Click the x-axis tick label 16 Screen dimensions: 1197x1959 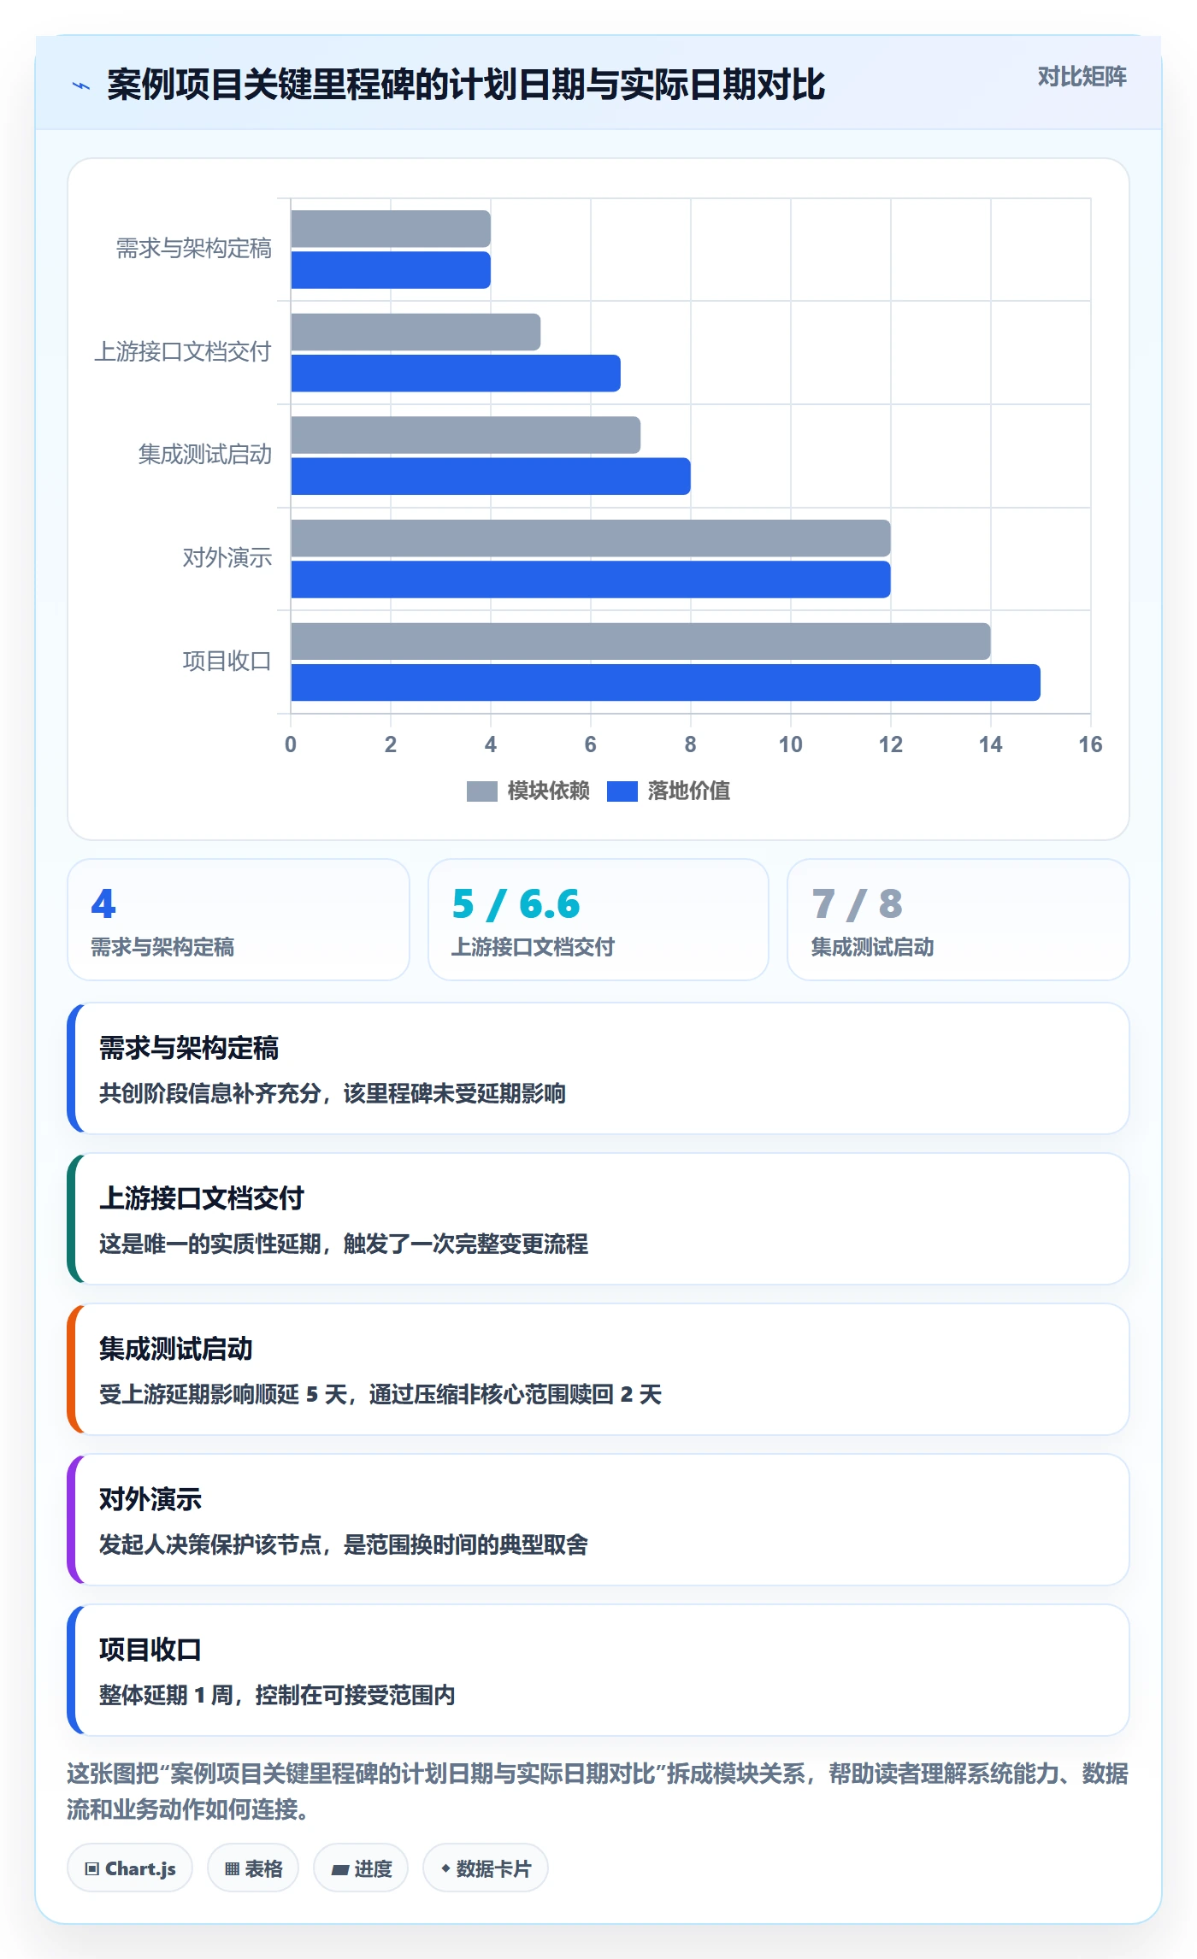1090,744
